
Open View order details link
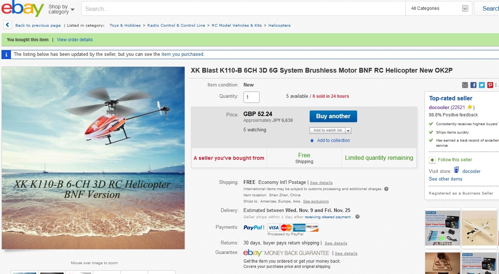click(x=75, y=40)
